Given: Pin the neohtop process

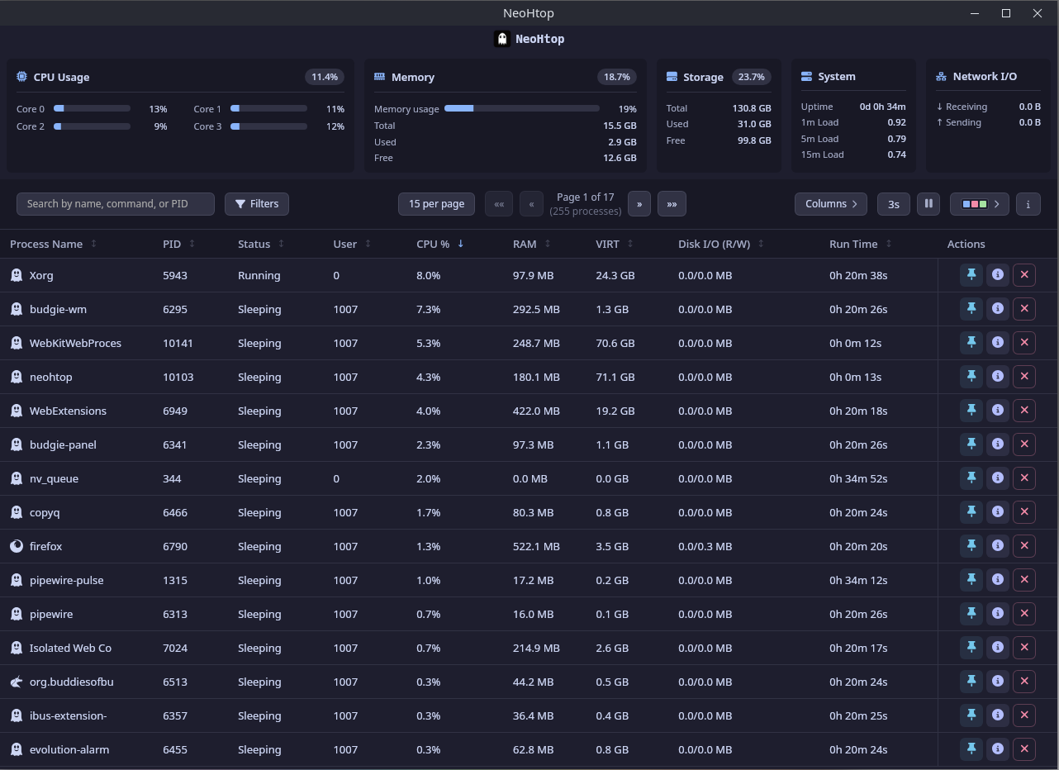Looking at the screenshot, I should coord(971,377).
